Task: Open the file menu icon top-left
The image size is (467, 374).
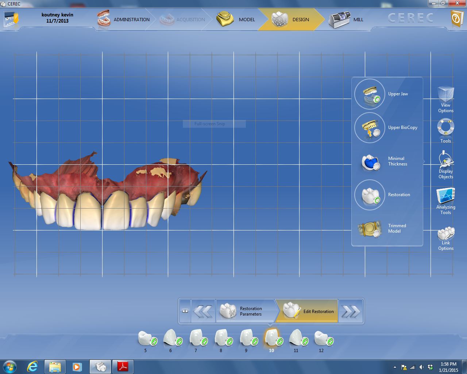Action: pyautogui.click(x=11, y=19)
